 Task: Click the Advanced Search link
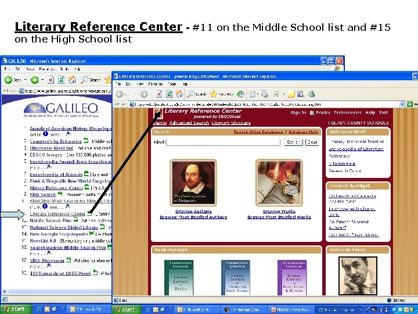coord(189,123)
